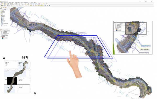
Task: Click the Save Project disk icon
Action: pyautogui.click(x=4, y=4)
